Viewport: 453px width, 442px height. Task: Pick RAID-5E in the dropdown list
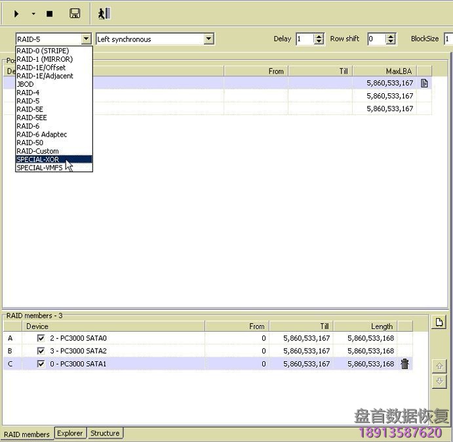54,109
